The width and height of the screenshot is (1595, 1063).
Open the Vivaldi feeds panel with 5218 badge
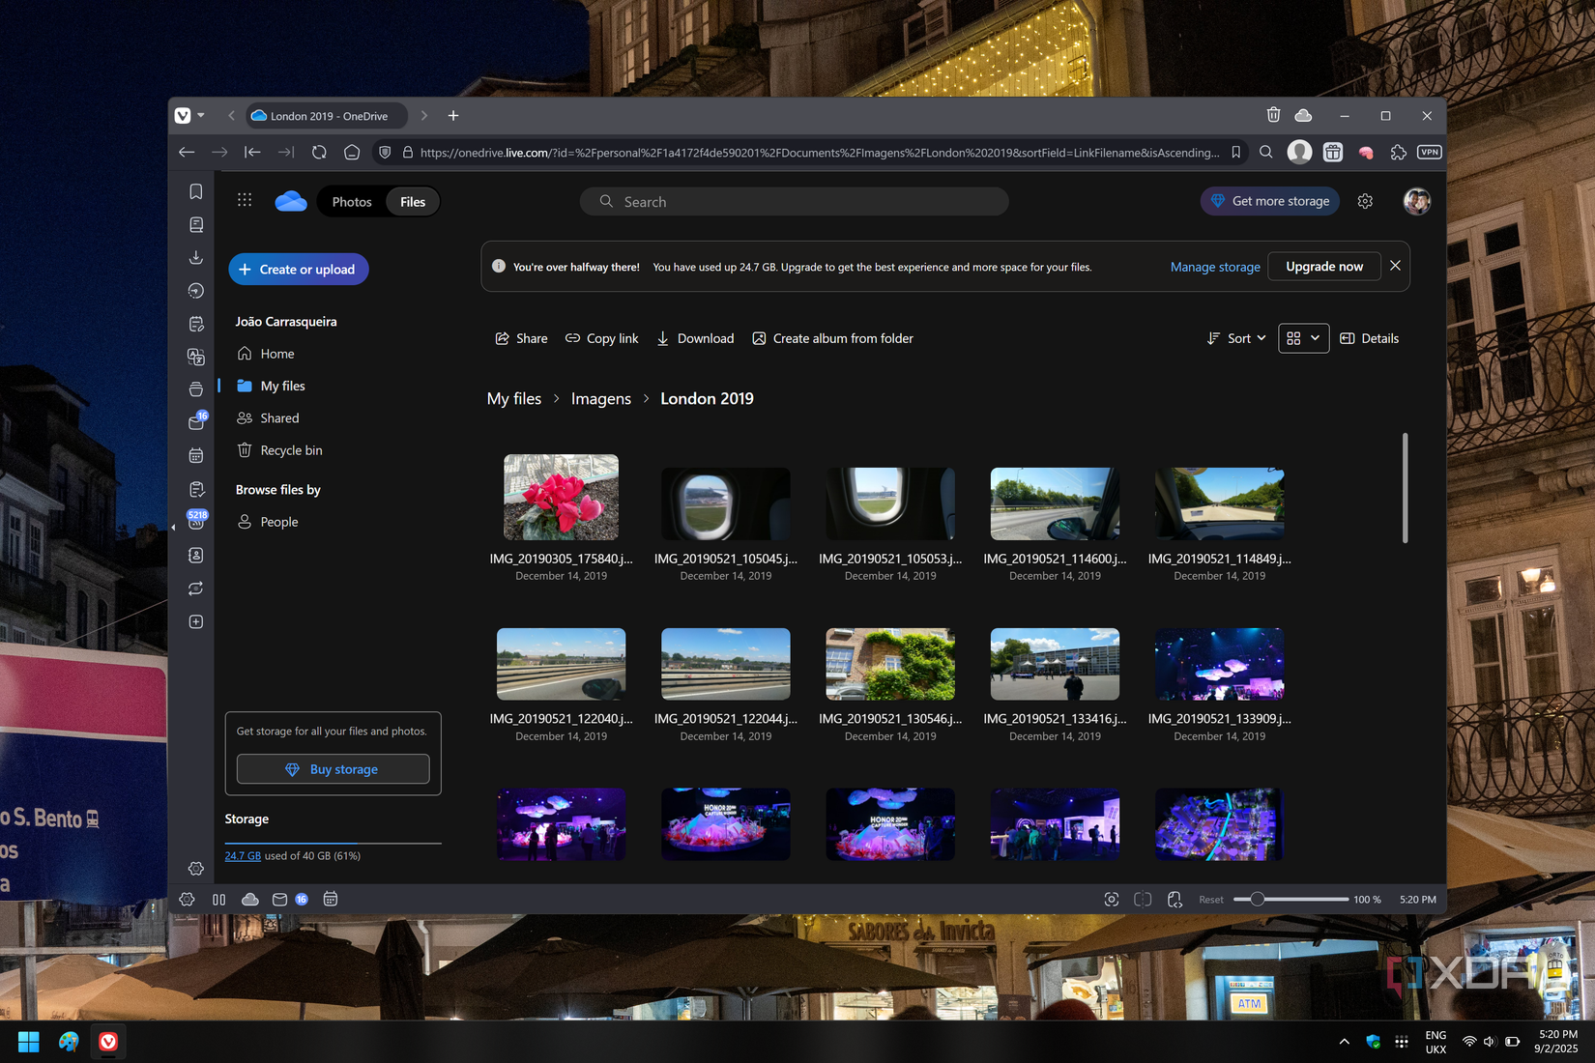coord(196,521)
